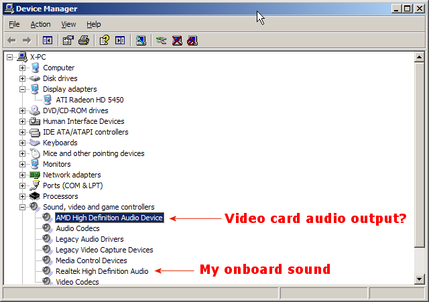Select ATI Radeon HD 5450 device
This screenshot has width=429, height=302.
click(x=89, y=100)
